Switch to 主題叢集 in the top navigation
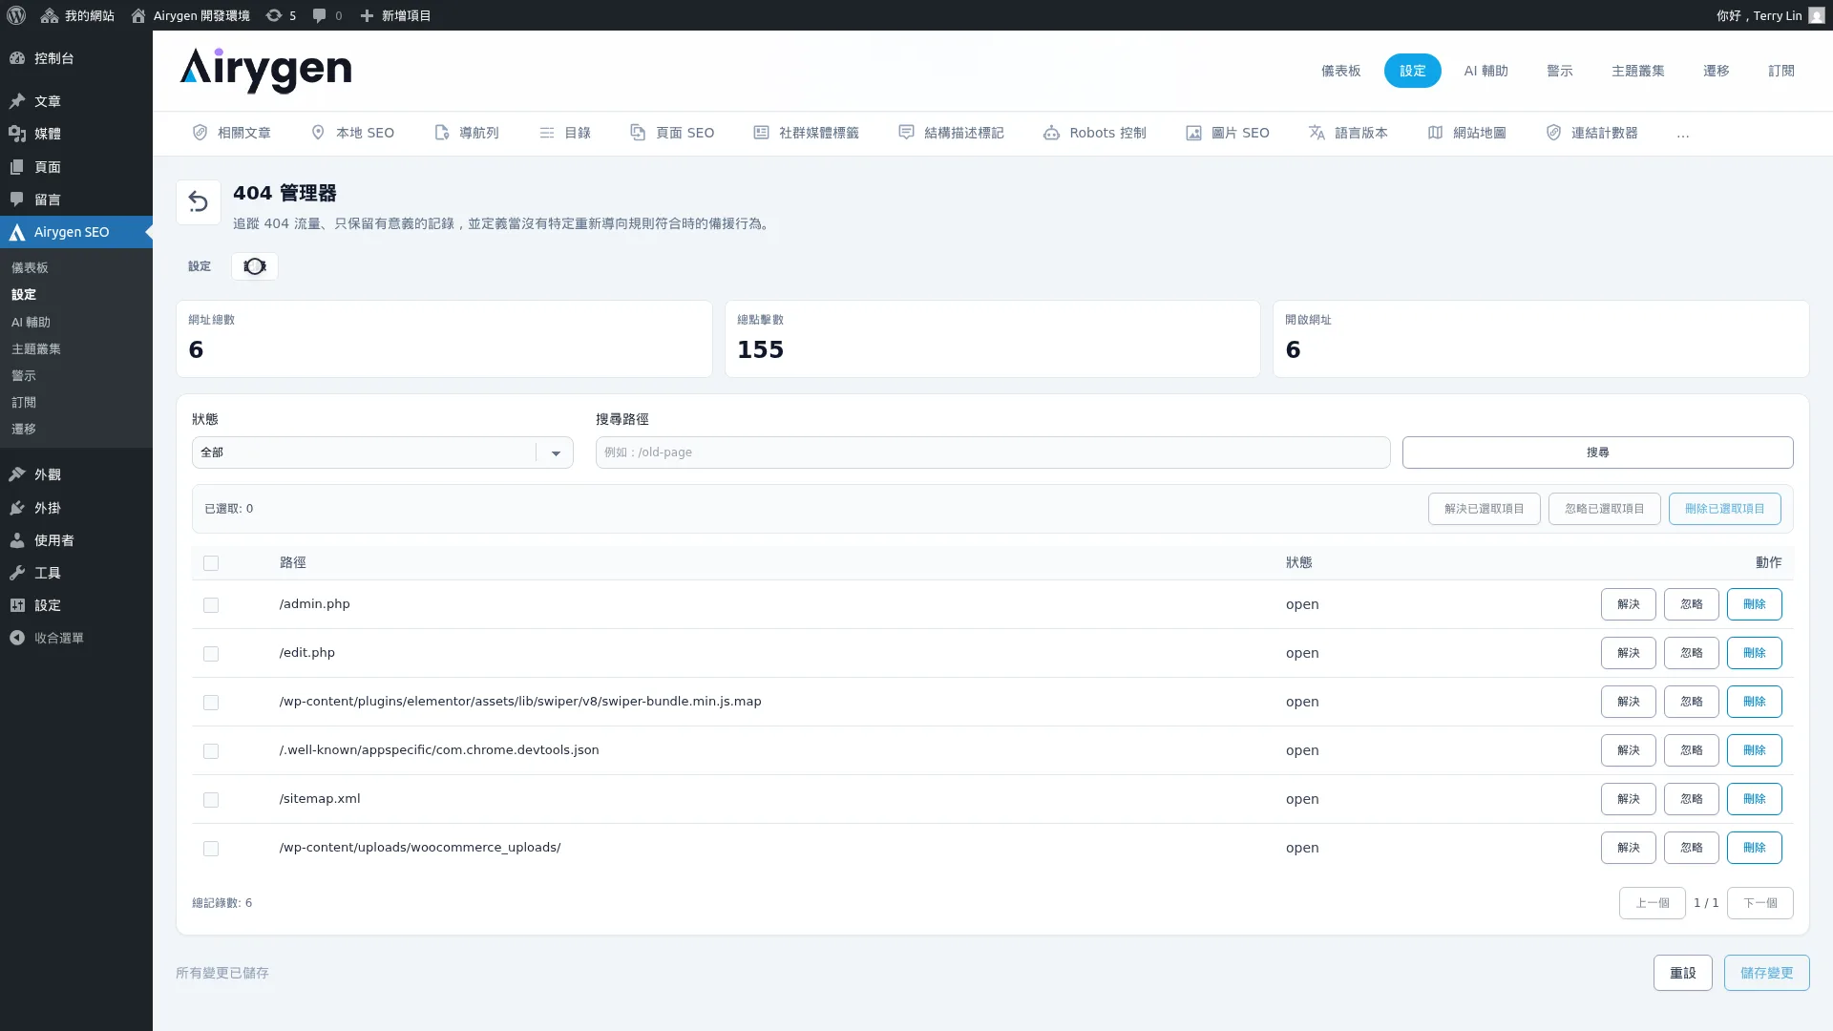Image resolution: width=1833 pixels, height=1031 pixels. 1638,71
